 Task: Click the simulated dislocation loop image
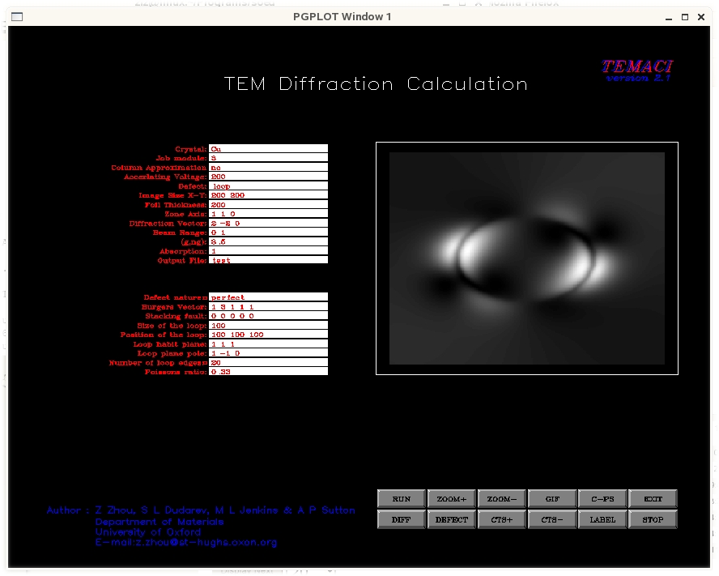tap(526, 258)
